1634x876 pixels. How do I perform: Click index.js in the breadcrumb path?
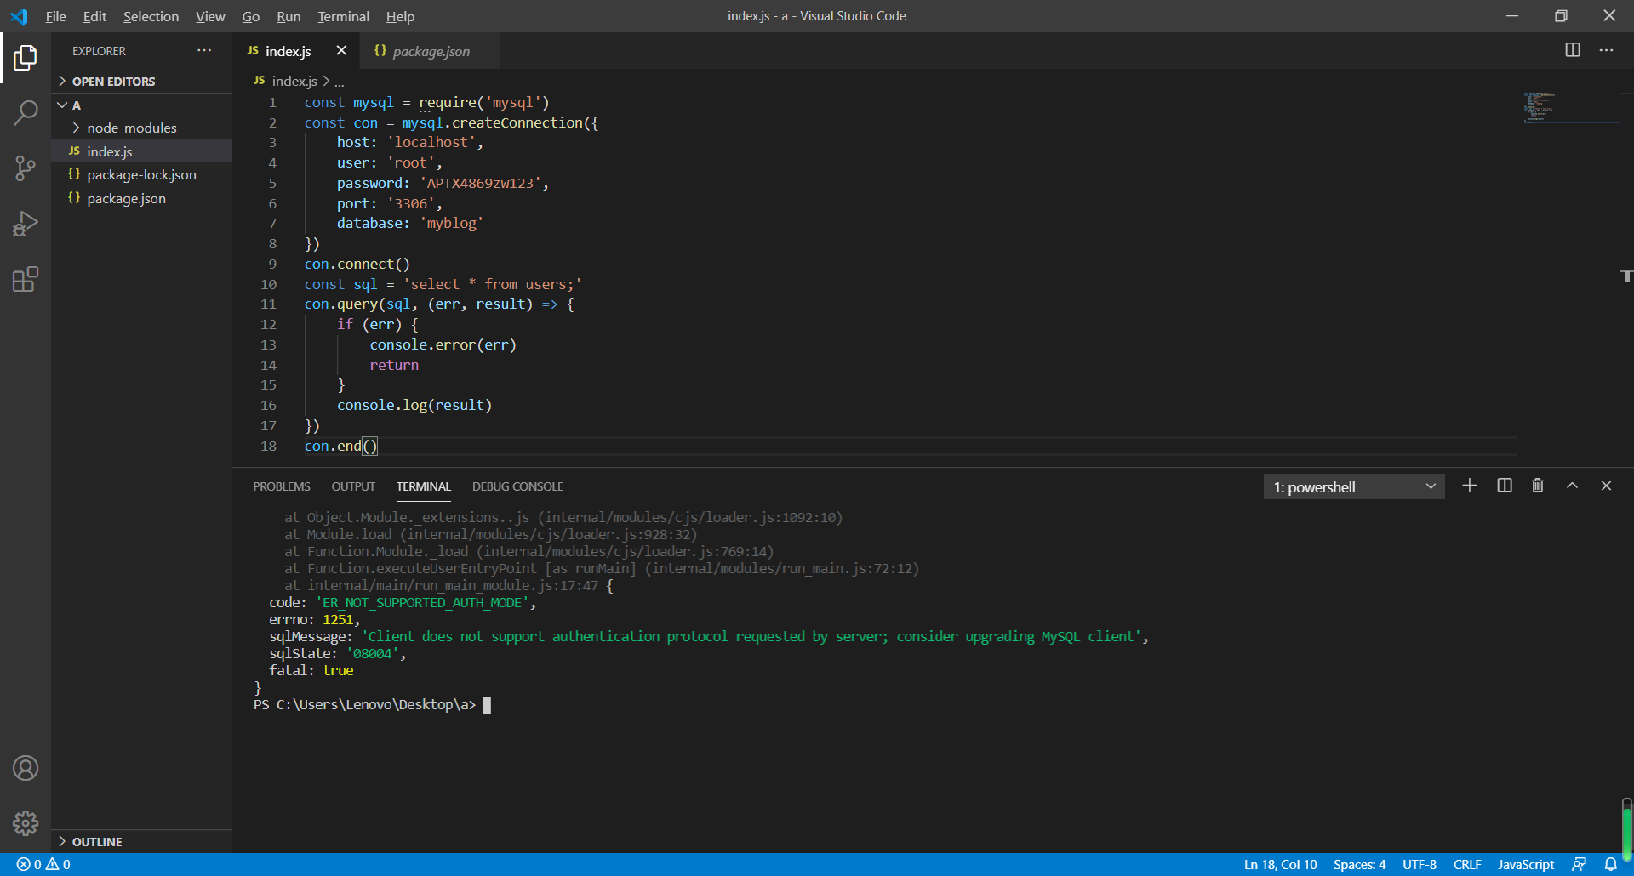pos(294,81)
